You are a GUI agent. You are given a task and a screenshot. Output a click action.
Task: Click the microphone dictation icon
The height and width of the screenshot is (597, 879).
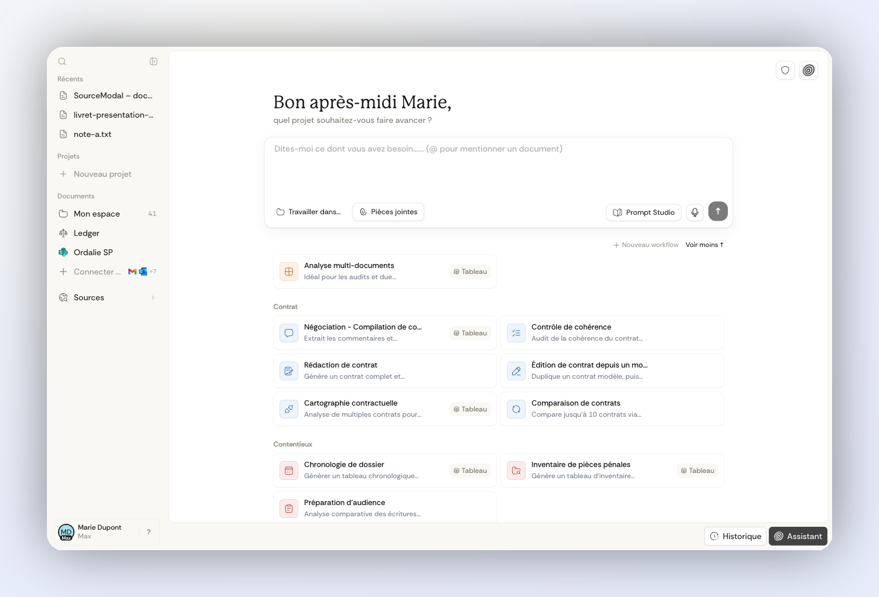[x=695, y=212]
